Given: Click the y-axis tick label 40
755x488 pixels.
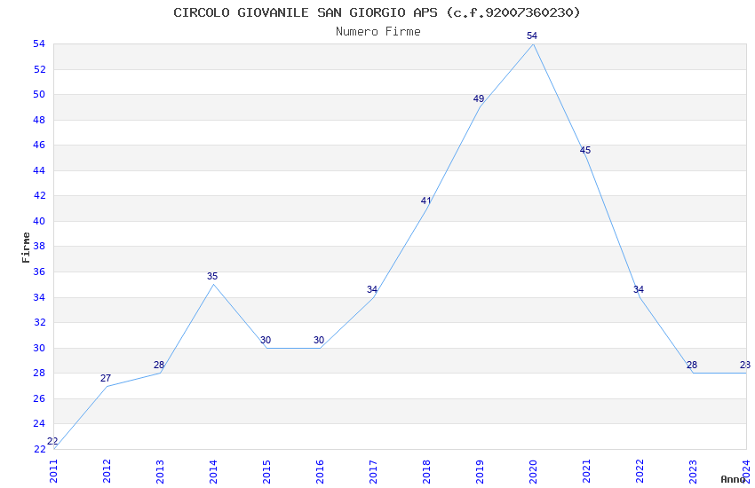Looking at the screenshot, I should [x=39, y=221].
